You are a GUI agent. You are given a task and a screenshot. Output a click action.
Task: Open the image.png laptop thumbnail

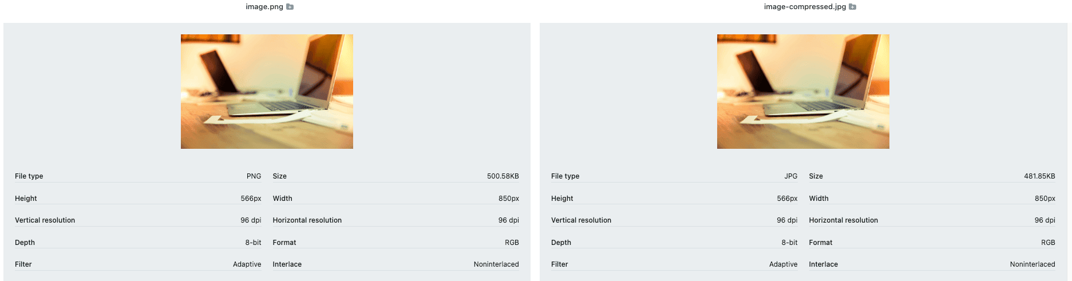coord(267,92)
